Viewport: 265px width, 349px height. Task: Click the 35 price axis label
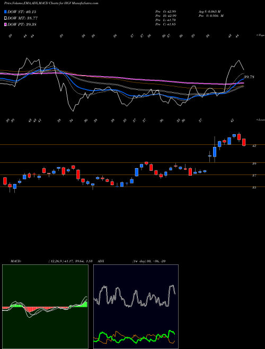(254, 188)
